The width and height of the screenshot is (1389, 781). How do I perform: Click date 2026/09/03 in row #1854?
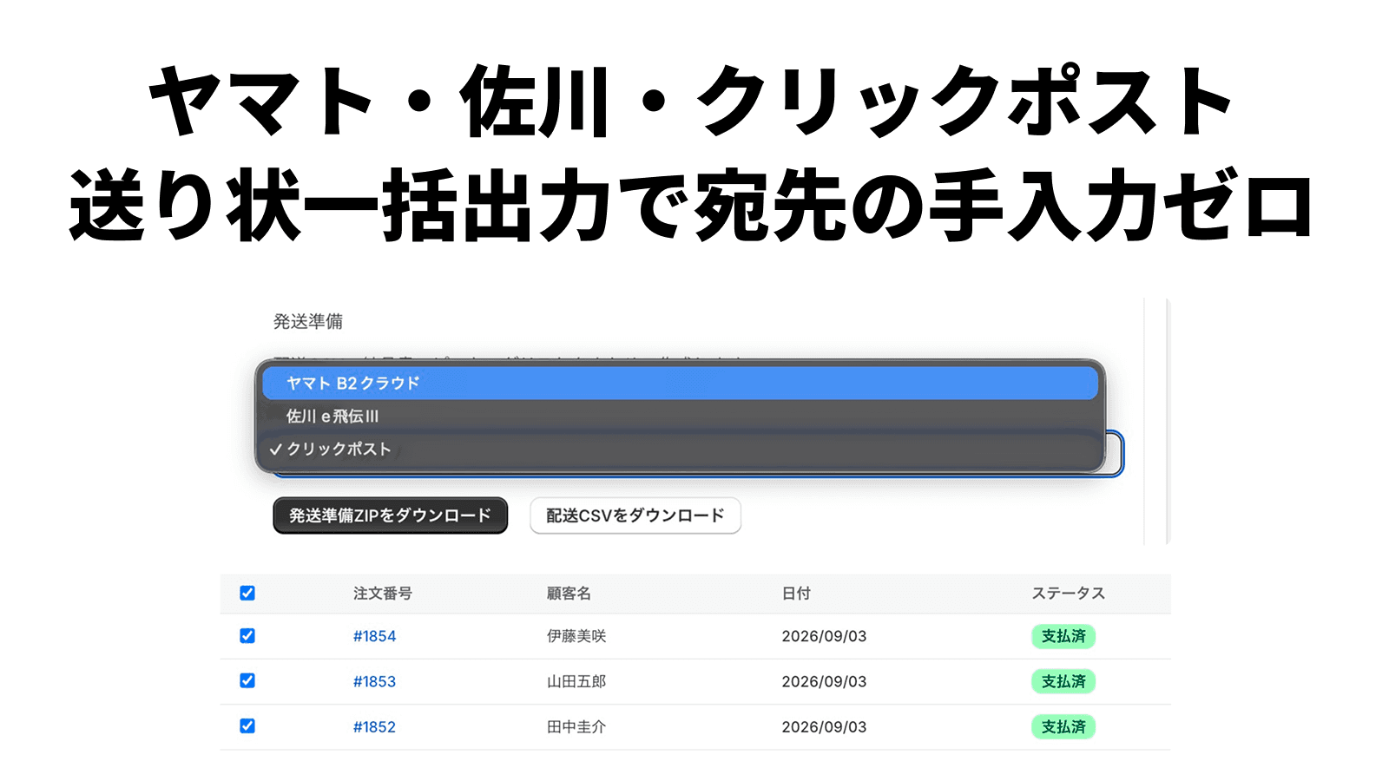[824, 636]
